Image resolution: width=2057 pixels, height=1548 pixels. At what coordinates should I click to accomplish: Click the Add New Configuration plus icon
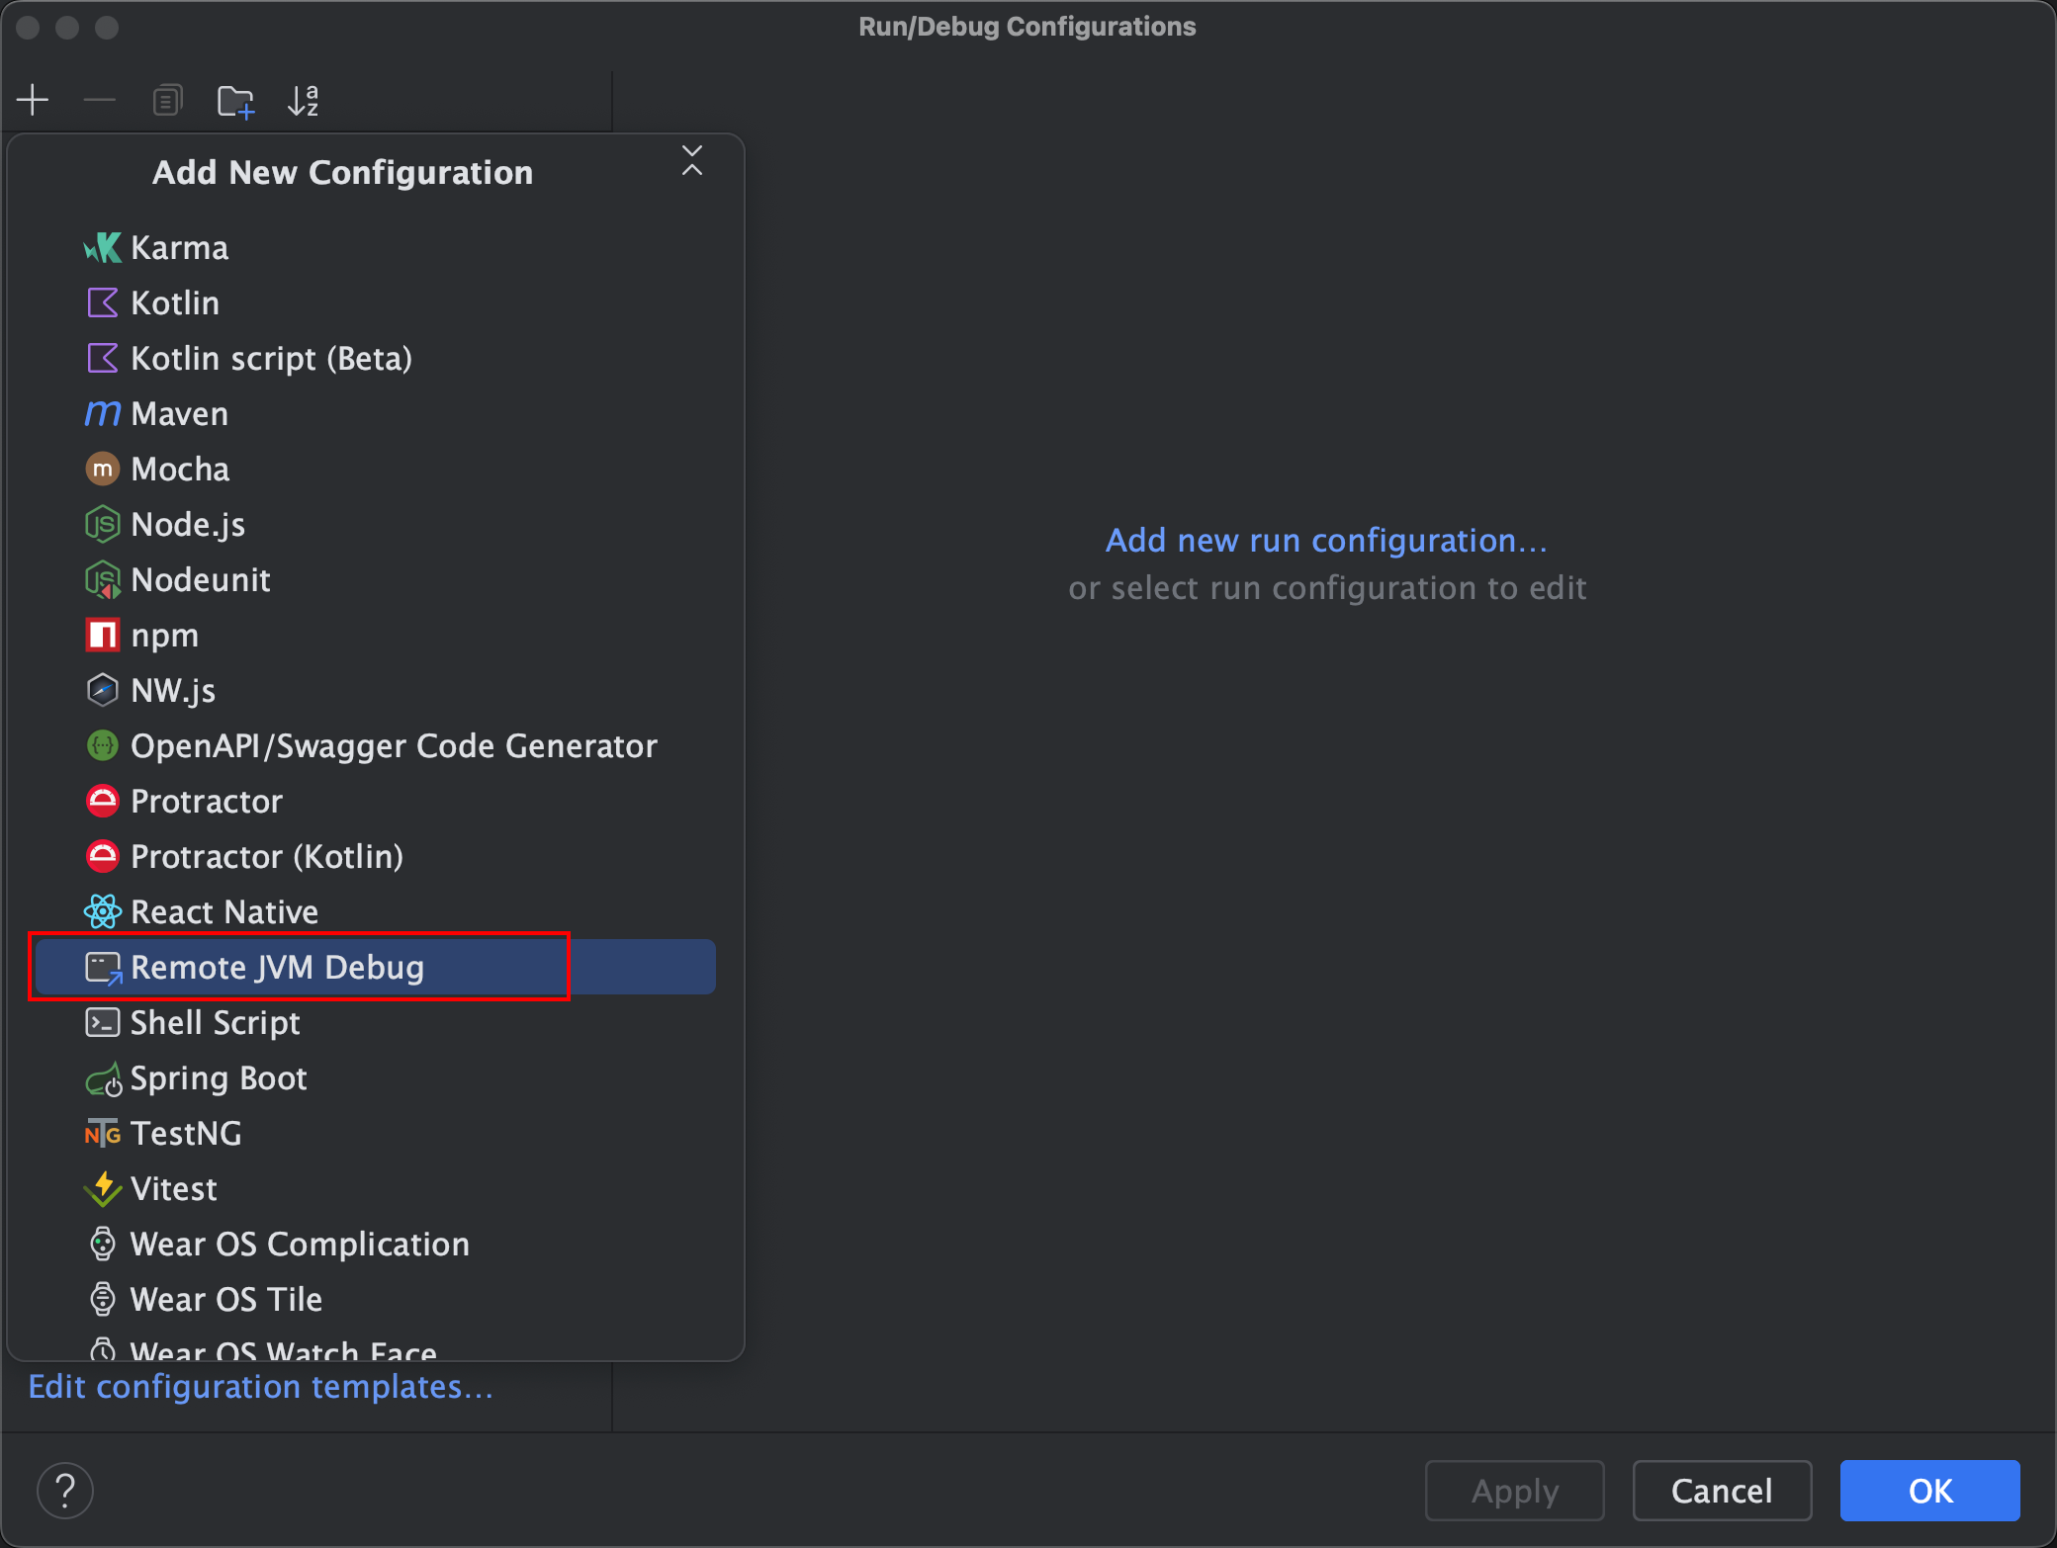tap(33, 100)
